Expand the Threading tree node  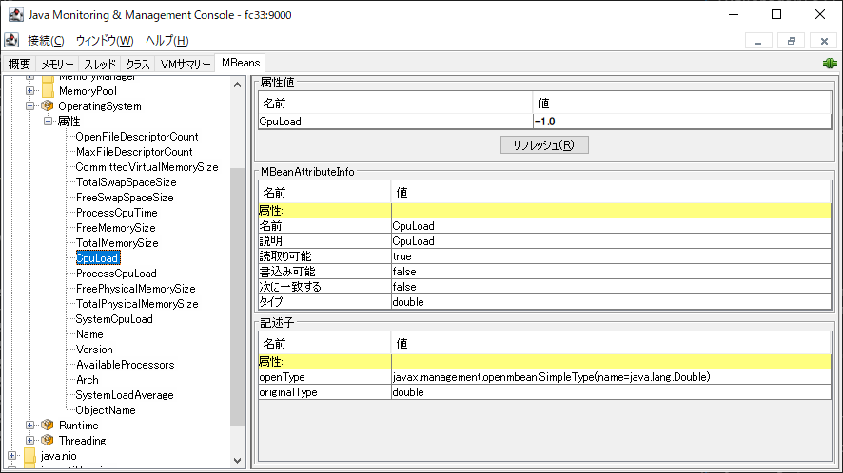point(30,441)
